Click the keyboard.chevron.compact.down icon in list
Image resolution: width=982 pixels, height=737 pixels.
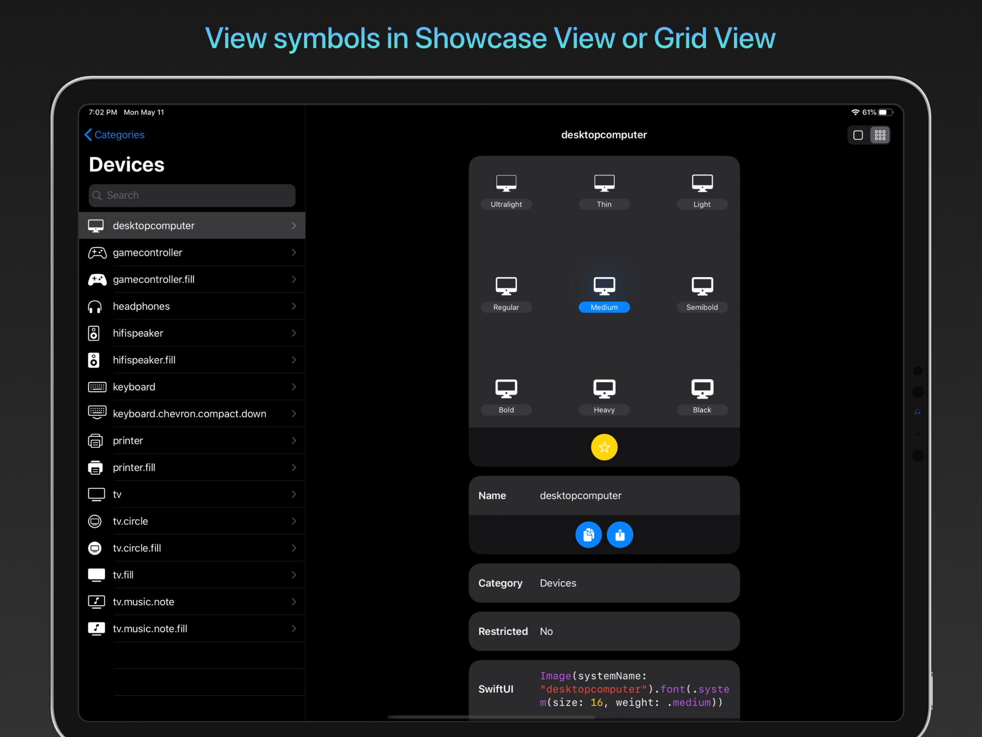(97, 413)
